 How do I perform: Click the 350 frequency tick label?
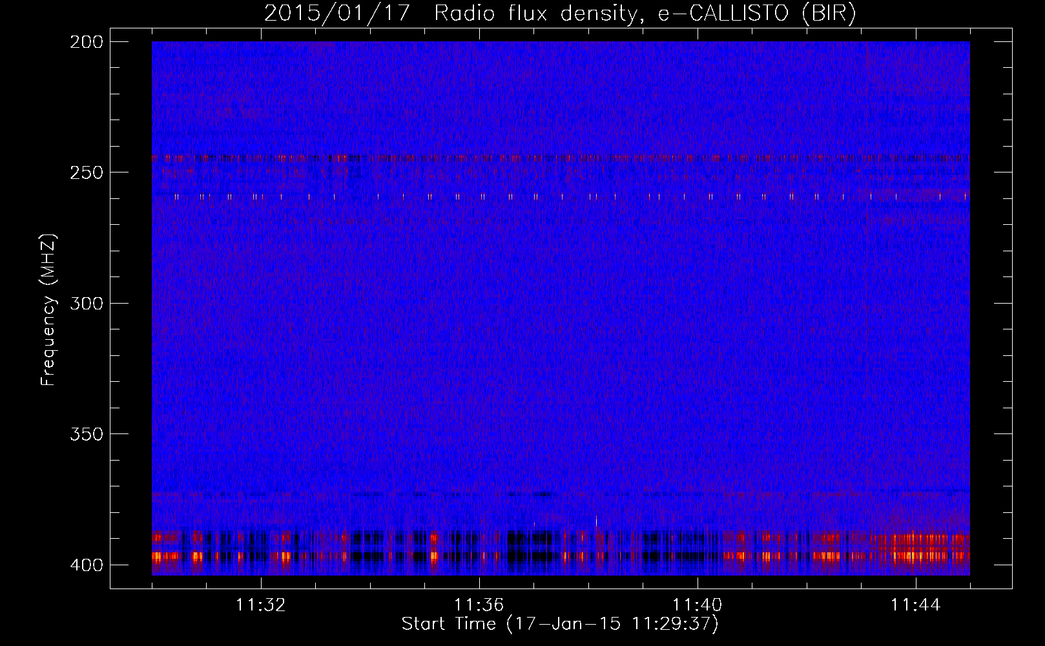tap(87, 434)
